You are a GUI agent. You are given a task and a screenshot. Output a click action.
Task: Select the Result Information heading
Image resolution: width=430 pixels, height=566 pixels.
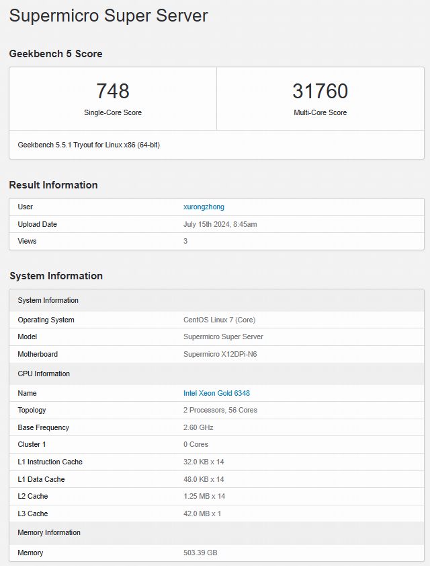[53, 185]
